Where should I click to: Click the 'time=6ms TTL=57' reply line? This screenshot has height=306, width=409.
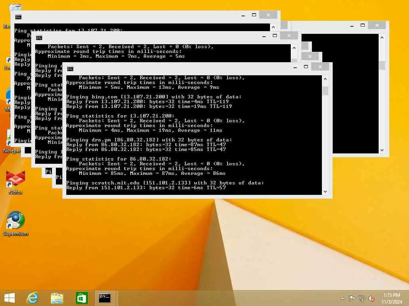pyautogui.click(x=146, y=188)
